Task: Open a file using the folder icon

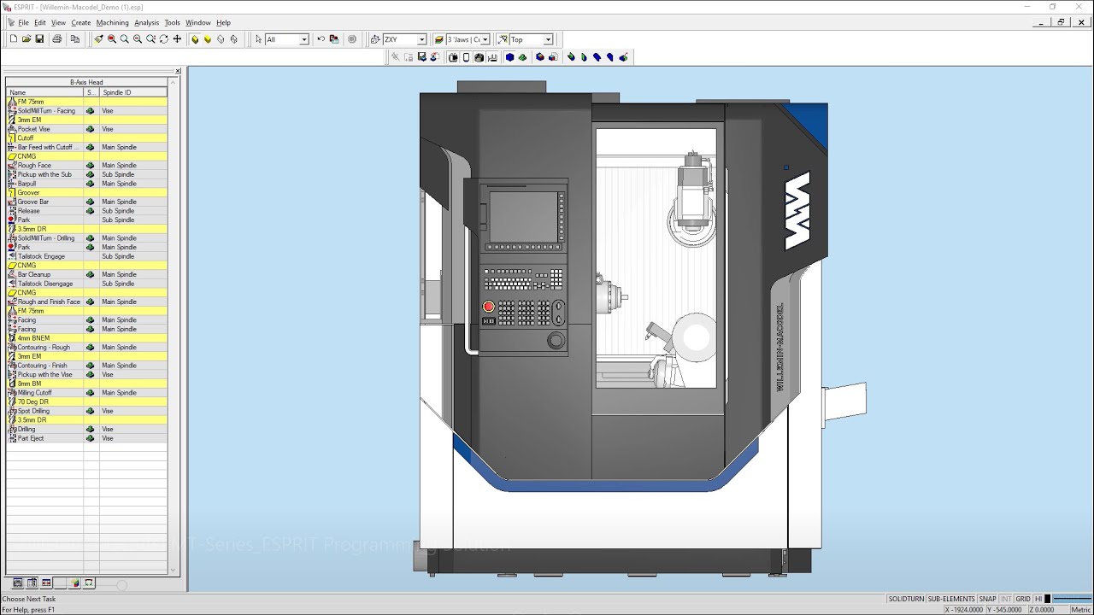Action: pos(26,39)
